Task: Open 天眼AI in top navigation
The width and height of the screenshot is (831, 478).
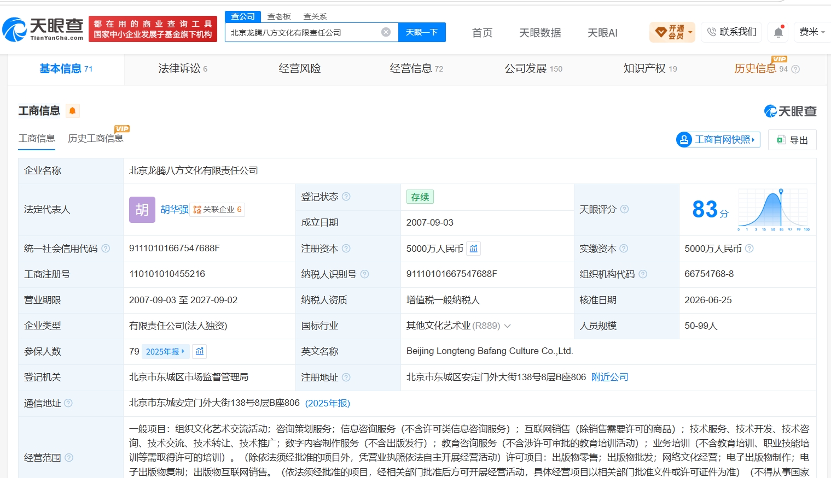Action: click(602, 33)
